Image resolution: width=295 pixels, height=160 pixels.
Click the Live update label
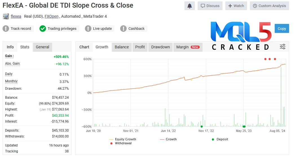tap(102, 28)
